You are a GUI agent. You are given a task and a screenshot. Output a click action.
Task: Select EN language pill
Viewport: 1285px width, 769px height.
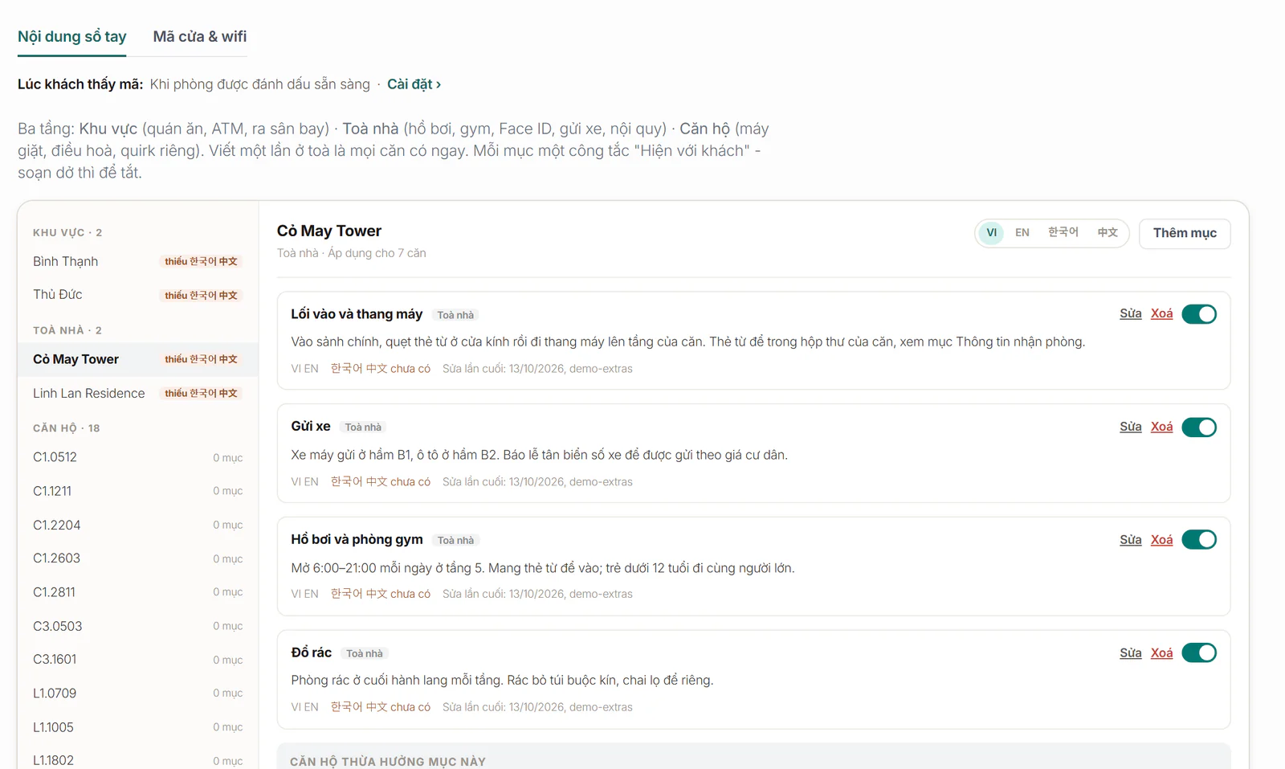pos(1022,233)
